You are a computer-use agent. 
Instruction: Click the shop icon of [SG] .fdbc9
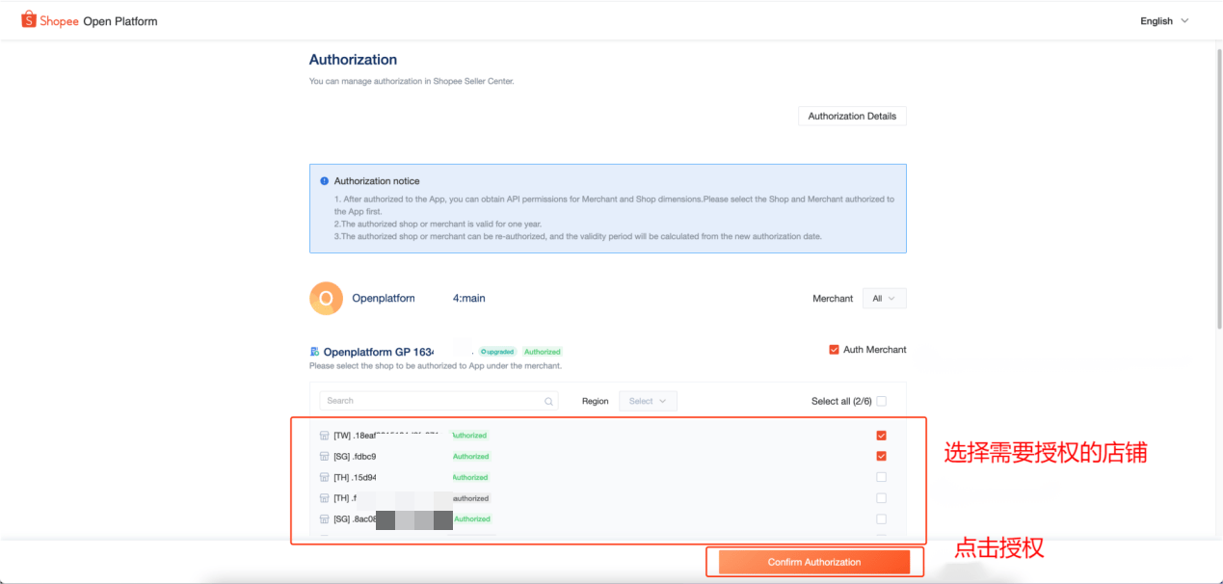(x=325, y=457)
